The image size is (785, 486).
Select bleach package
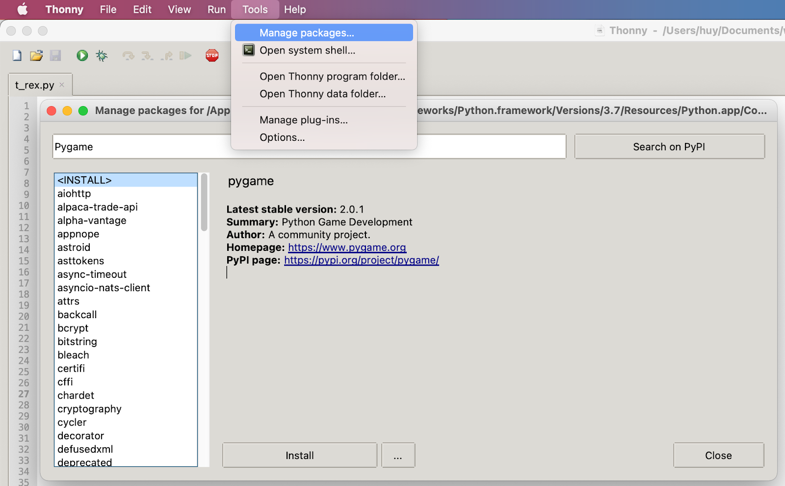126,355
